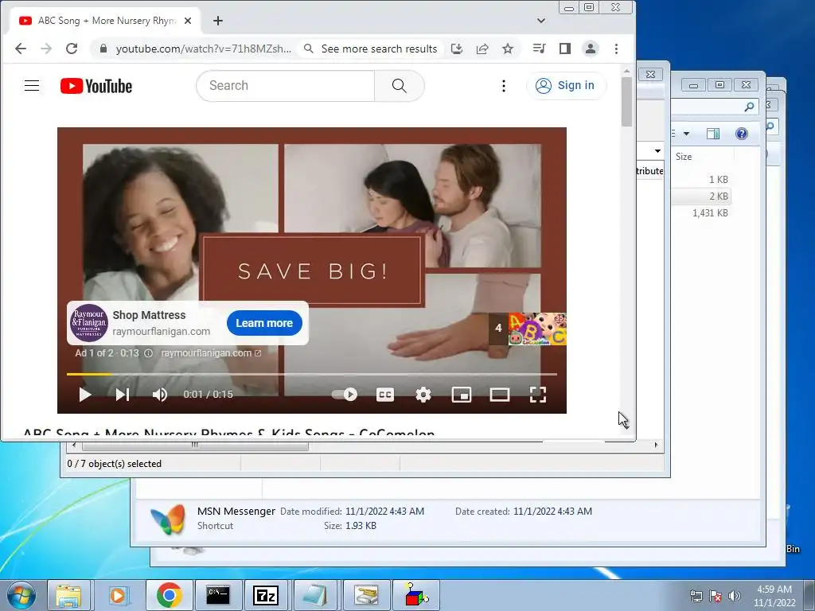Viewport: 815px width, 611px height.
Task: Click See more search results chip
Action: coord(372,49)
